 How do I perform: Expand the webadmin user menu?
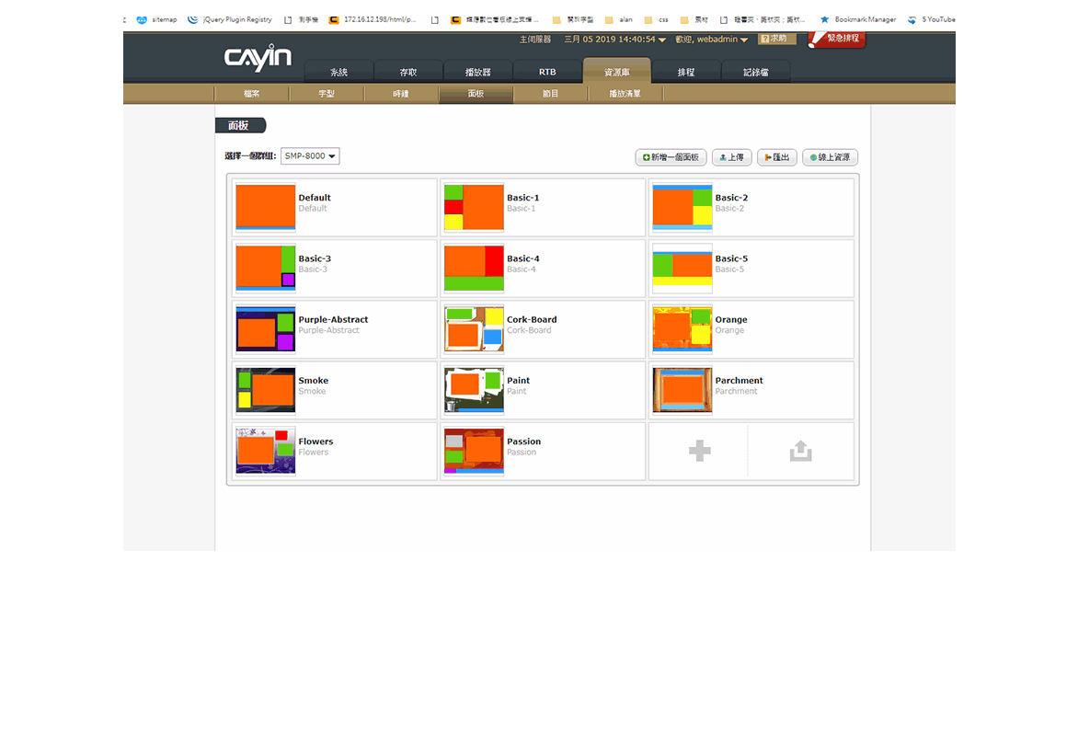coord(712,40)
